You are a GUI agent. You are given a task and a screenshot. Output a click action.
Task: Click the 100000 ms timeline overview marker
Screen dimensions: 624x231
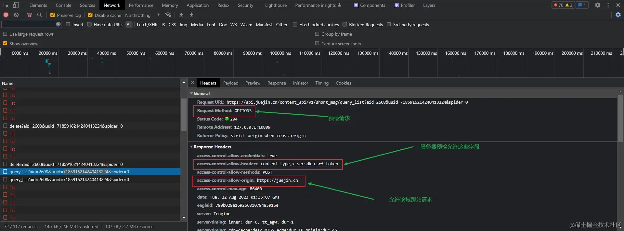280,53
